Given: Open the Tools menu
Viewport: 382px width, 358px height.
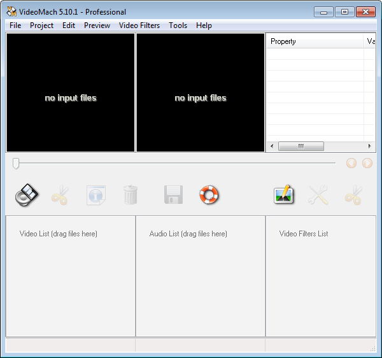Looking at the screenshot, I should click(178, 25).
